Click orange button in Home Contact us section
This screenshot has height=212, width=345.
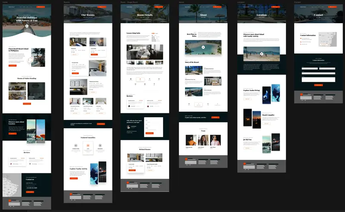pos(30,192)
